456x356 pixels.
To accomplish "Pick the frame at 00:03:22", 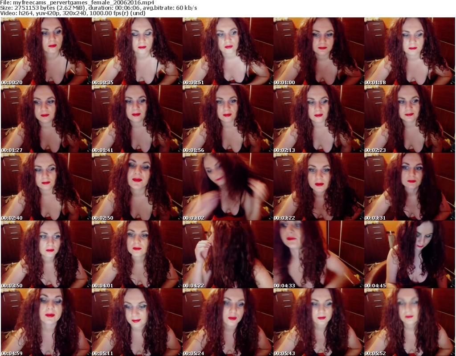I will 319,187.
